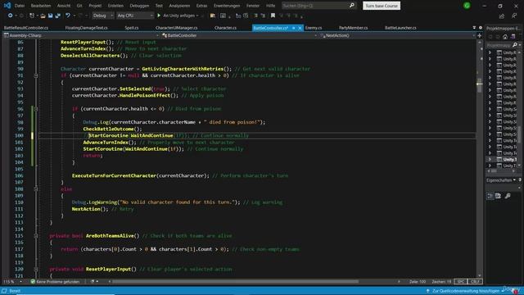Toggle the pin on the BattleController.cs tab
This screenshot has width=524, height=295.
click(294, 28)
